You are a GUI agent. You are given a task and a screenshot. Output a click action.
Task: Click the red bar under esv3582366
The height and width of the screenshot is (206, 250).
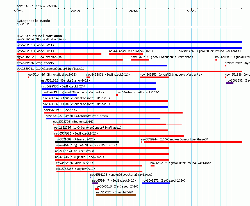(99, 166)
